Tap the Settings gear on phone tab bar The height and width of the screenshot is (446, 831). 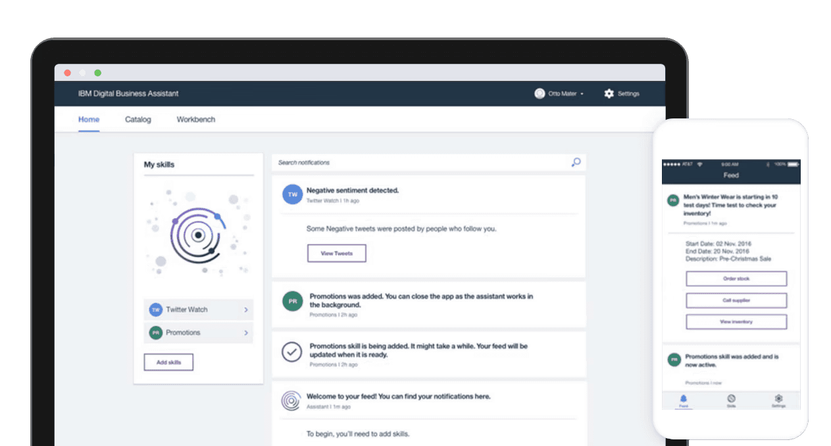(779, 399)
